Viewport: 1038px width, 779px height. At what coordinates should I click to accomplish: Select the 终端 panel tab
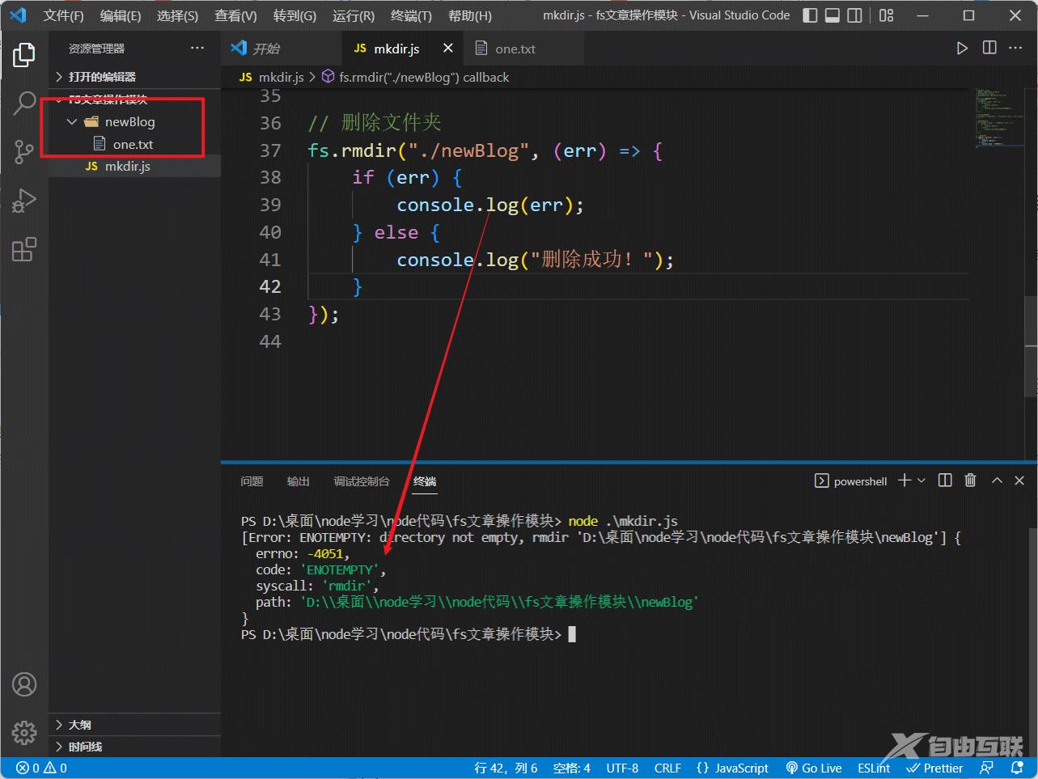click(x=425, y=481)
